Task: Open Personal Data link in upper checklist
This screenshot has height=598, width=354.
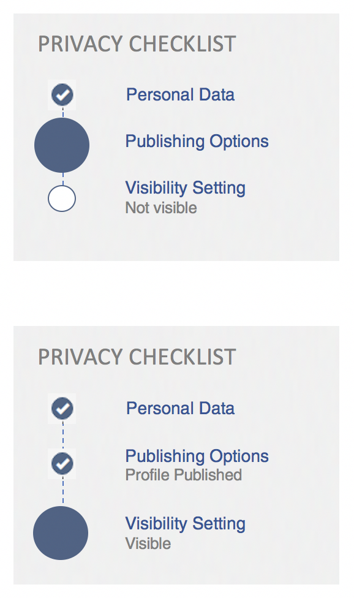Action: [x=180, y=94]
